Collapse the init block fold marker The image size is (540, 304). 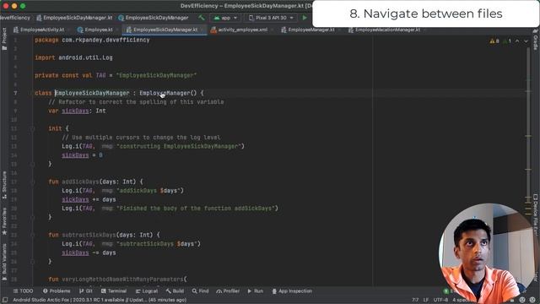click(x=32, y=128)
